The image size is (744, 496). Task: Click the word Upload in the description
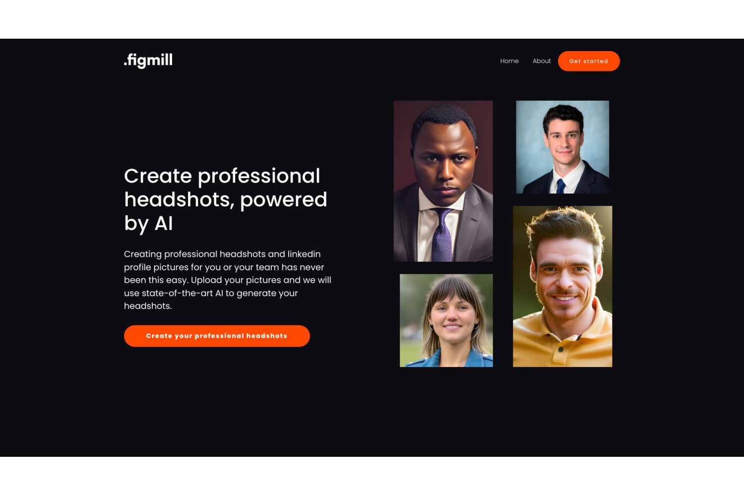(206, 280)
